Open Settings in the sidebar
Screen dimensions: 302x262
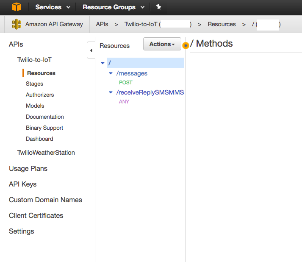coord(21,231)
